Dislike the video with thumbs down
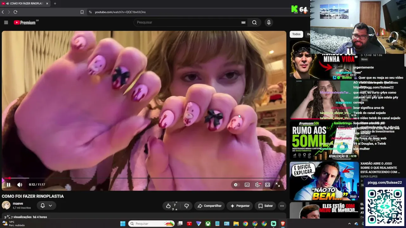 tap(187, 206)
